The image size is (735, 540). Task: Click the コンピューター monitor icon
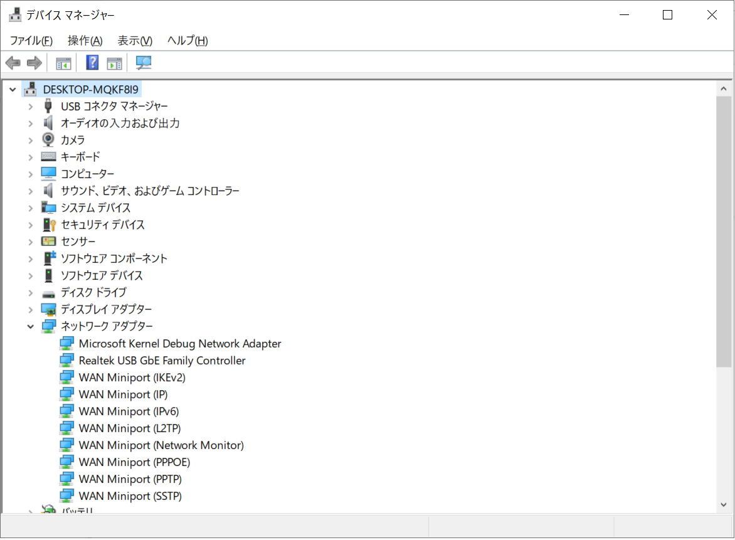click(x=48, y=174)
